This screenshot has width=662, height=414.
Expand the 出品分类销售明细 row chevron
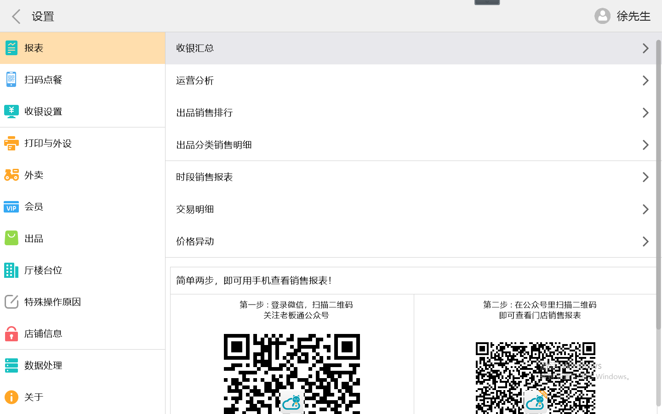pyautogui.click(x=645, y=145)
